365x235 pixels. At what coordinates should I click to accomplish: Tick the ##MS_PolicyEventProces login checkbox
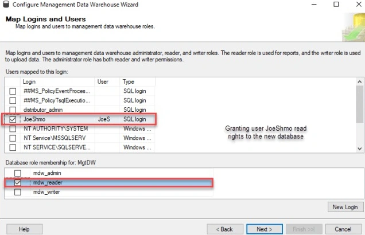click(x=13, y=91)
